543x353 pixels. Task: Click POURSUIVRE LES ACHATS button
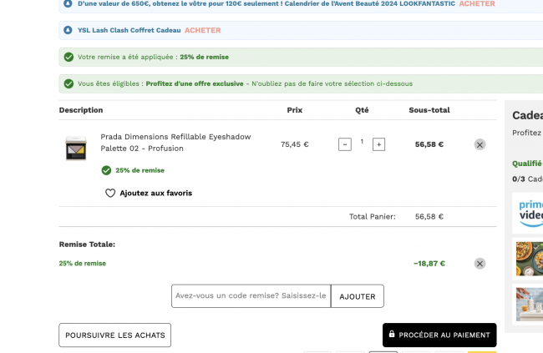point(115,335)
